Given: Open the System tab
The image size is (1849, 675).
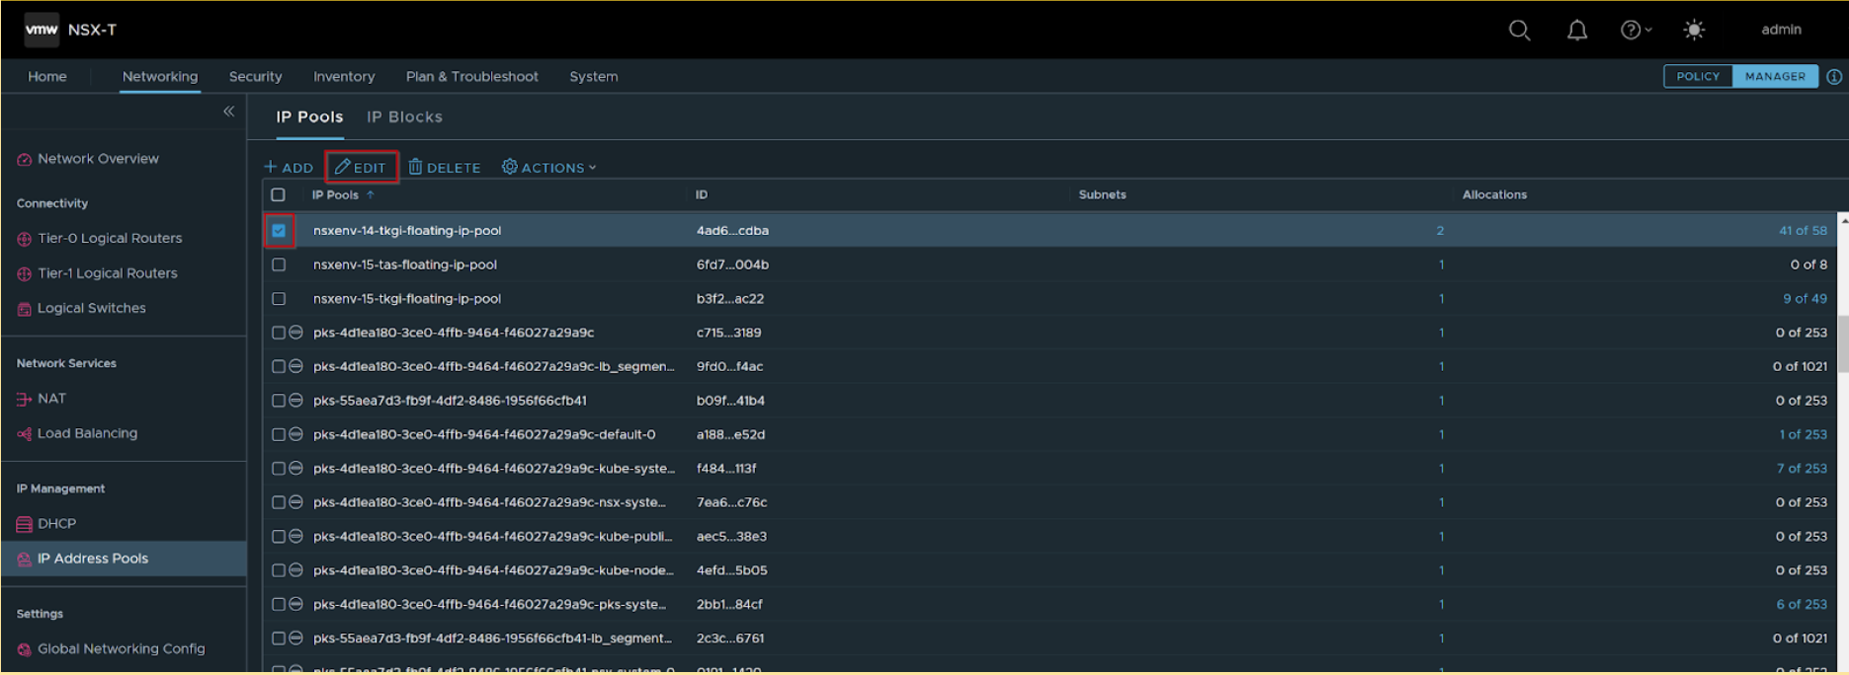Looking at the screenshot, I should pos(594,77).
